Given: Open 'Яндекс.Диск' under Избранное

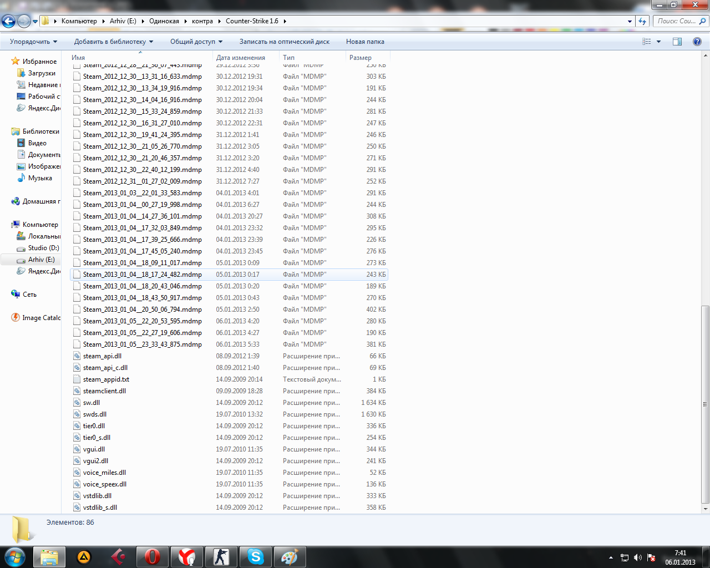Looking at the screenshot, I should pos(44,108).
